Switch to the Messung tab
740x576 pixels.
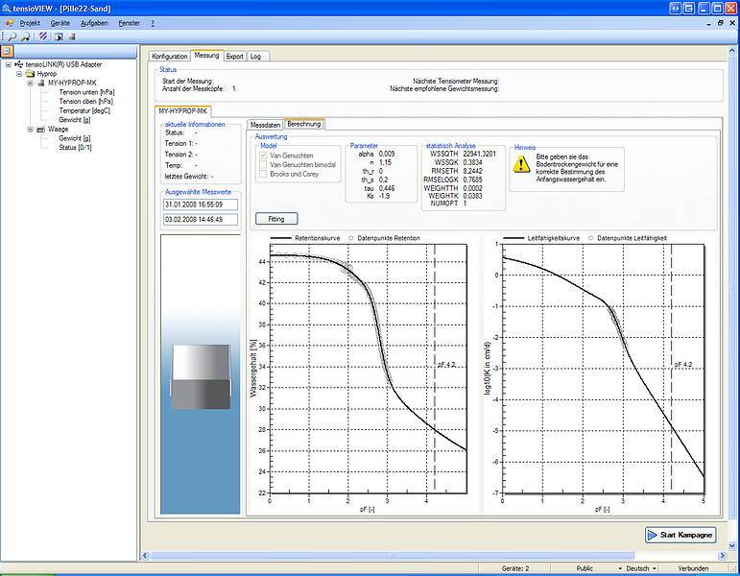point(206,56)
